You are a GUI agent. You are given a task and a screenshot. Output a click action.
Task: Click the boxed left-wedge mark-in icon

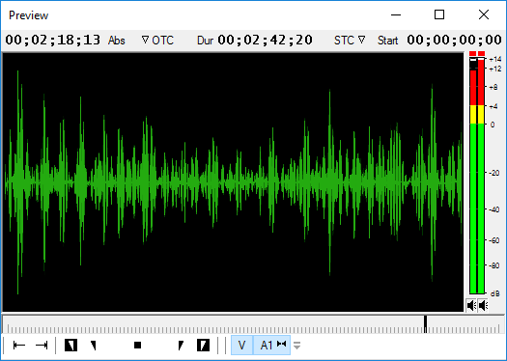70,346
